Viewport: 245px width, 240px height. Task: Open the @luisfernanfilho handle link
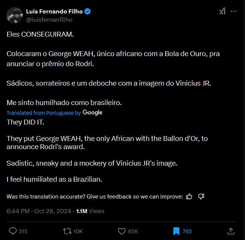[49, 19]
